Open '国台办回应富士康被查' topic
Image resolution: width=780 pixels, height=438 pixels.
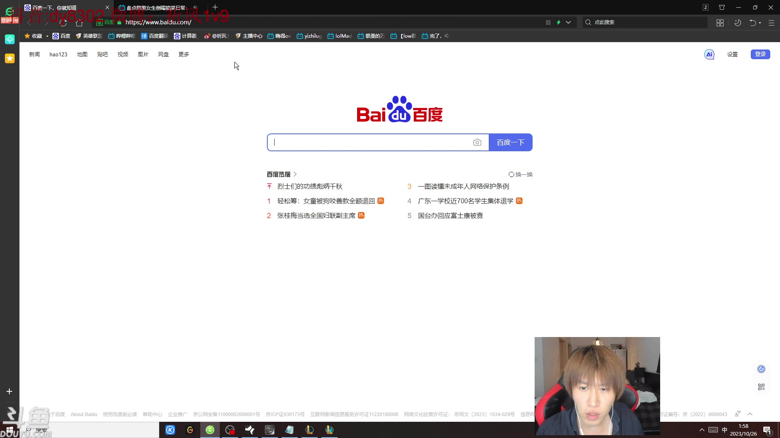[451, 216]
